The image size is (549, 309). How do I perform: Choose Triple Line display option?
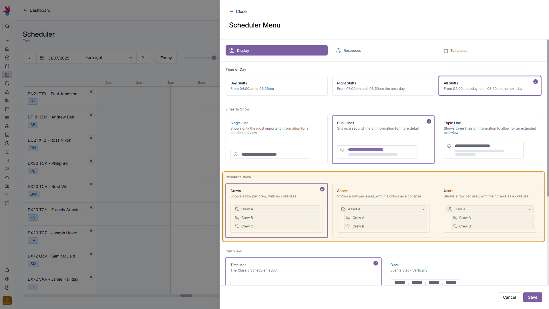(490, 140)
